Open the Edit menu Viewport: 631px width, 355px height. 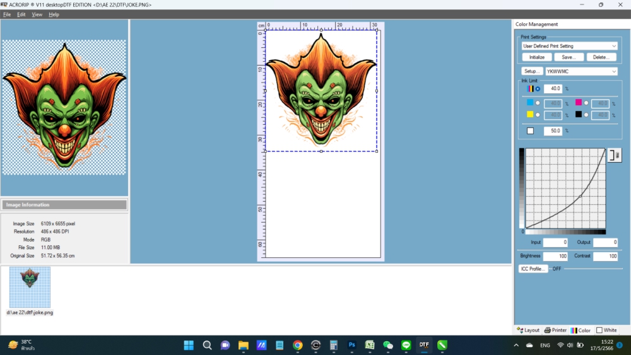pos(21,15)
